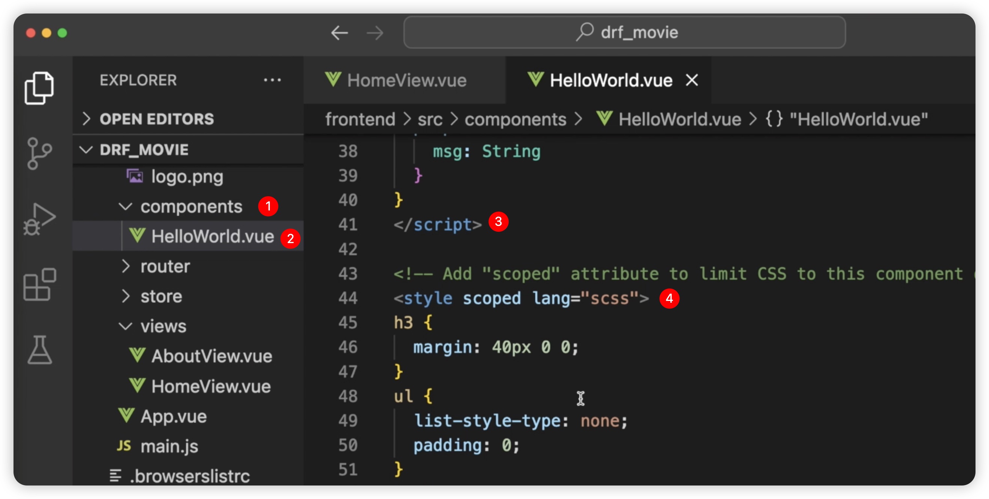This screenshot has width=989, height=499.
Task: Open main.js in the explorer
Action: point(188,446)
